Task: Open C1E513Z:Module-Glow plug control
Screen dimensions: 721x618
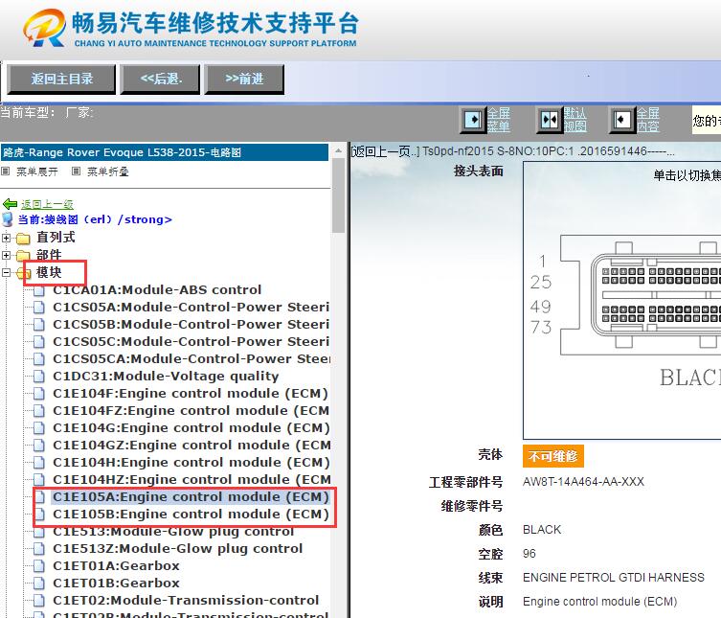Action: click(x=177, y=549)
